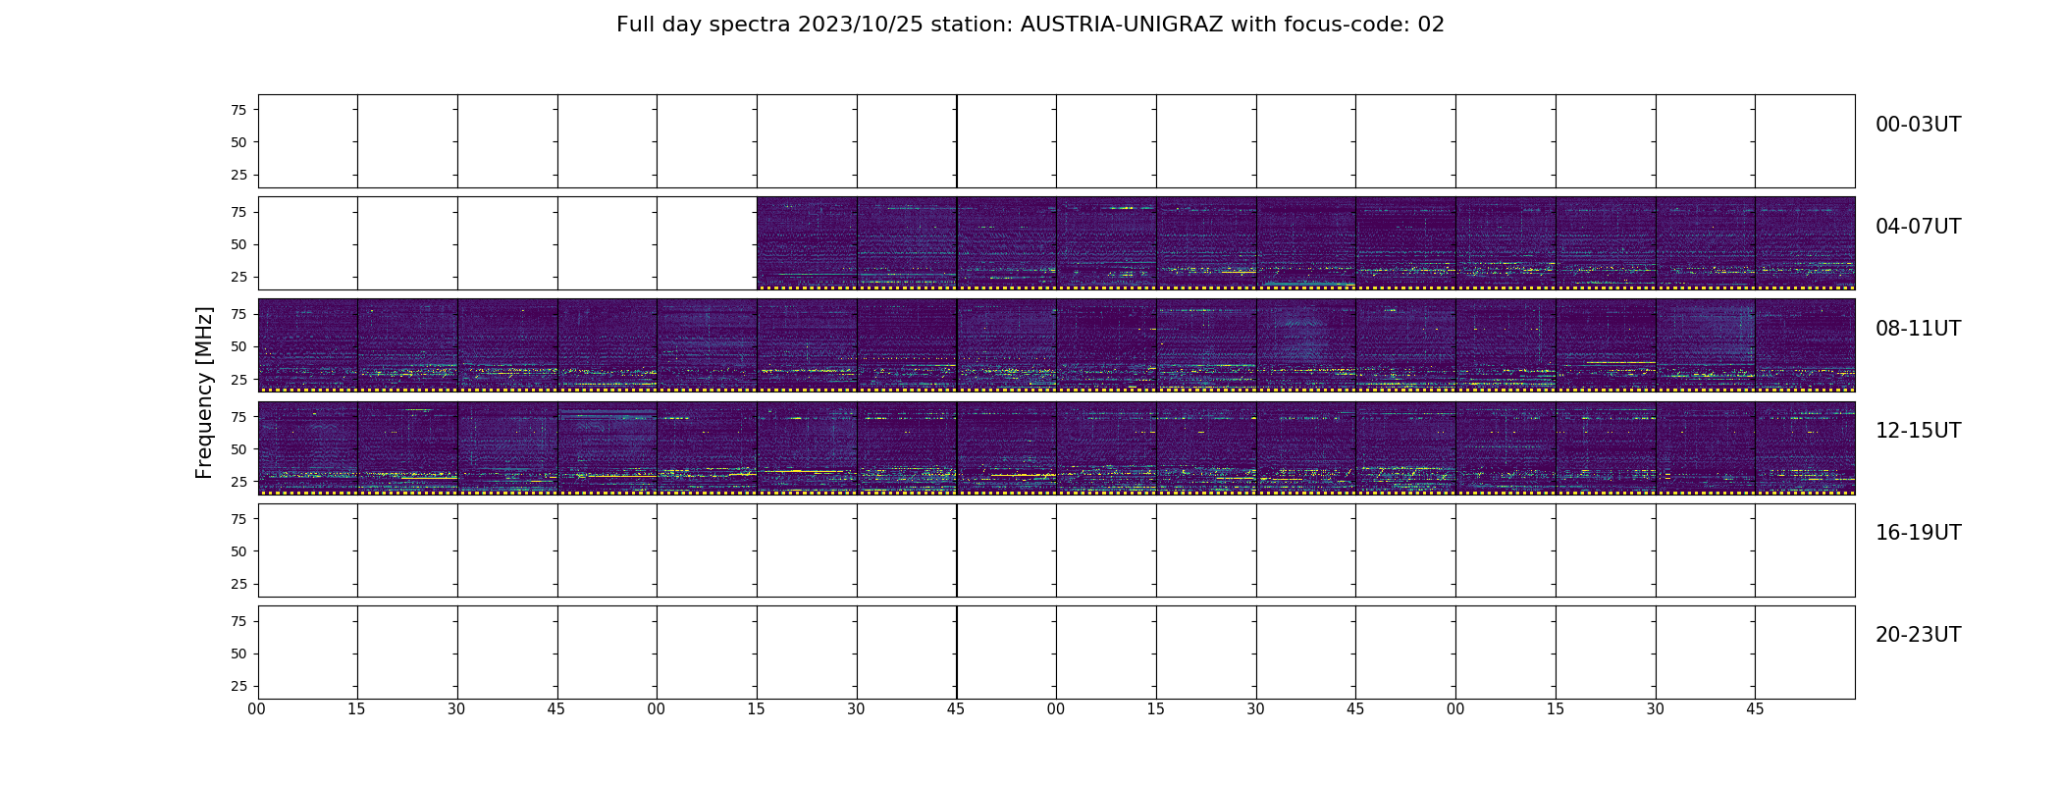The image size is (2061, 785).
Task: Click the 25 tick of the 20-23UT row
Action: (x=238, y=686)
